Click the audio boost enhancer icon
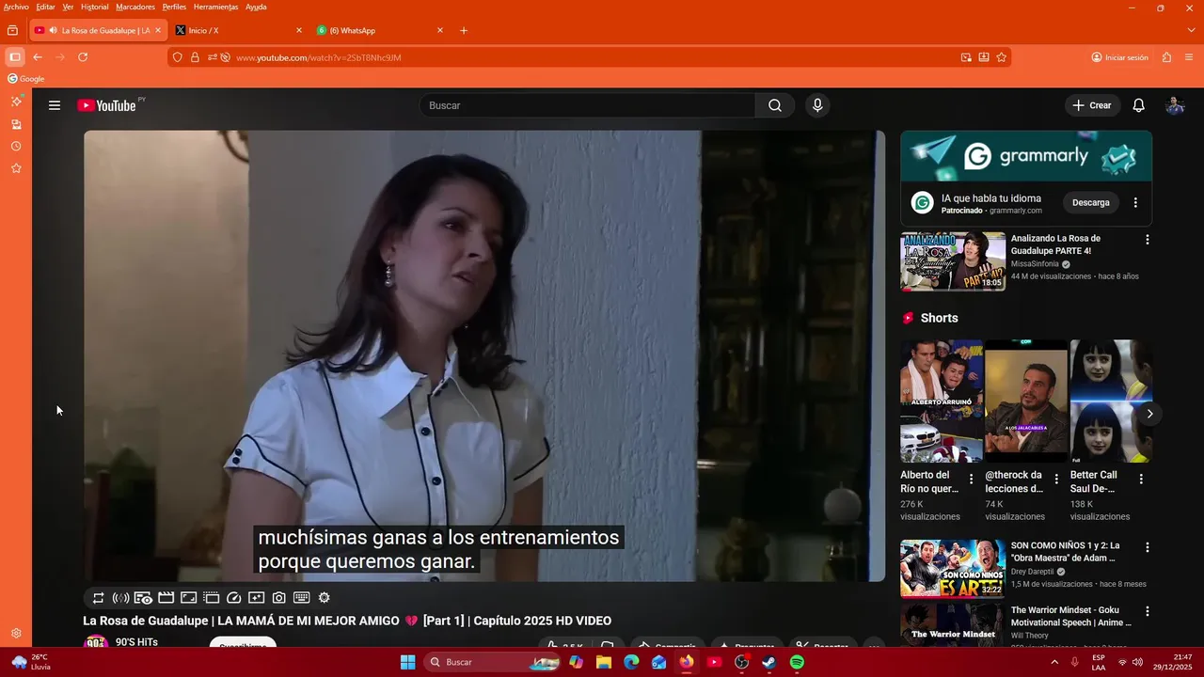The width and height of the screenshot is (1204, 677). (120, 597)
